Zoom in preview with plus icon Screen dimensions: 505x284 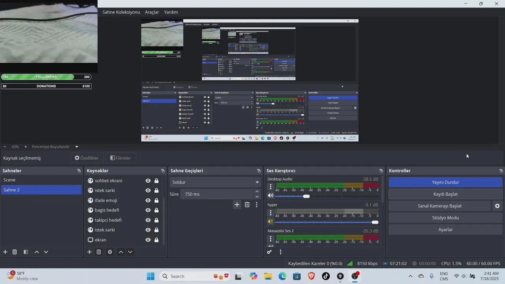(26, 147)
